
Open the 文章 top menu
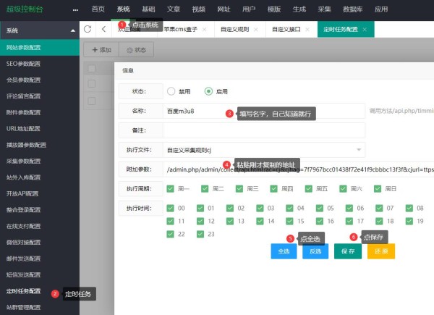coord(174,9)
